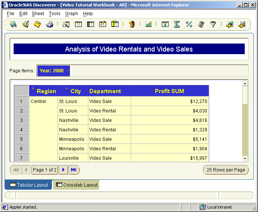
Task: Click the $1,904 profit cell
Action: click(170, 149)
